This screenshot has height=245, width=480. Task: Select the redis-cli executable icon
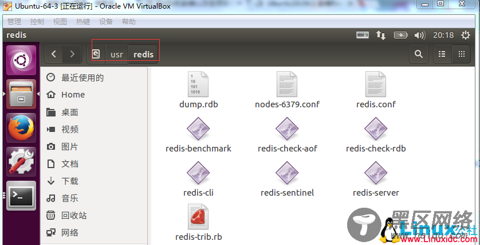click(198, 173)
